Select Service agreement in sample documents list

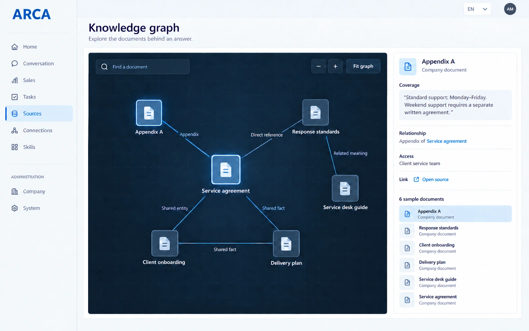[455, 300]
